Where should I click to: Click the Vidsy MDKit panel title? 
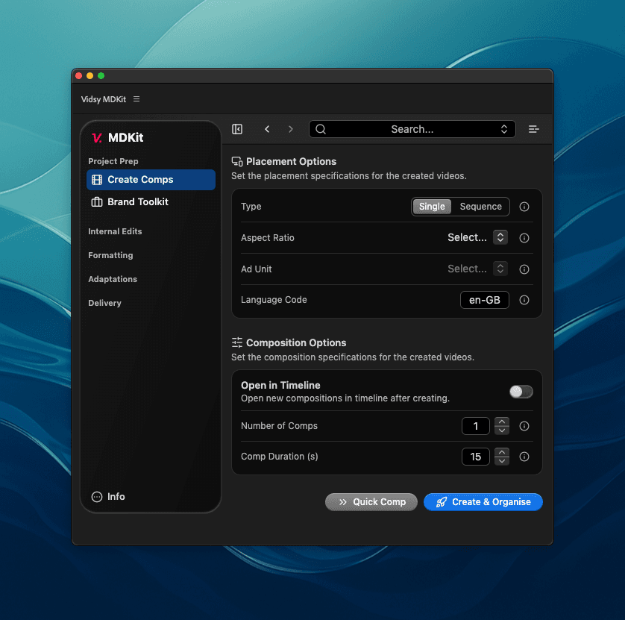coord(104,99)
